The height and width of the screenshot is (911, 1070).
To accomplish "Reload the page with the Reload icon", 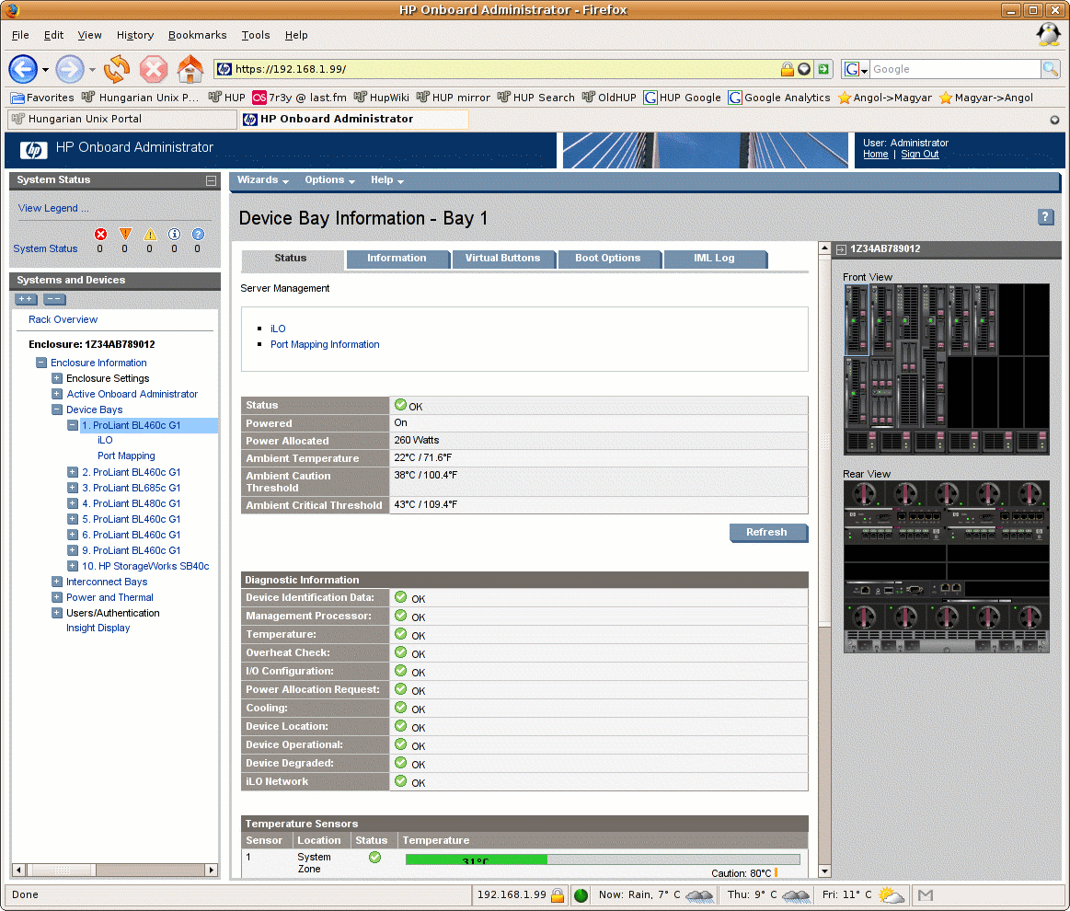I will click(117, 69).
